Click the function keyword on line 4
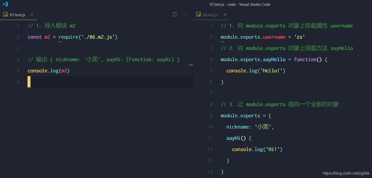372x178 pixels. 305,59
